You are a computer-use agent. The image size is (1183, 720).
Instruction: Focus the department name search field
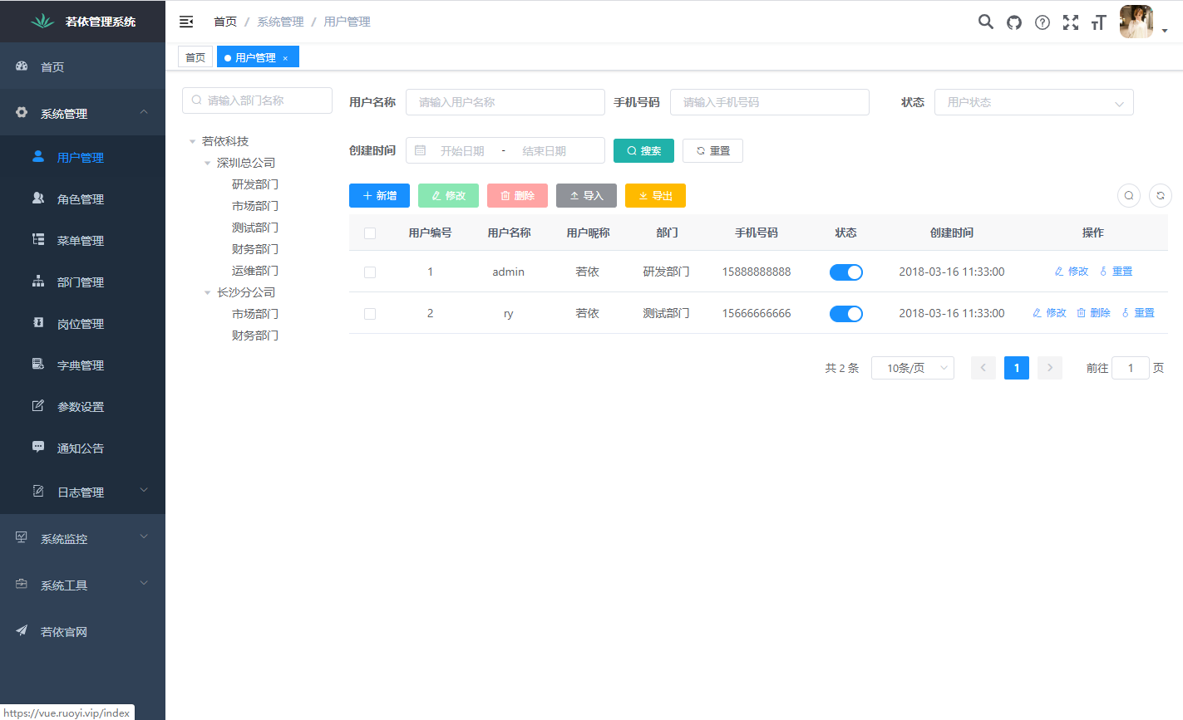[257, 100]
